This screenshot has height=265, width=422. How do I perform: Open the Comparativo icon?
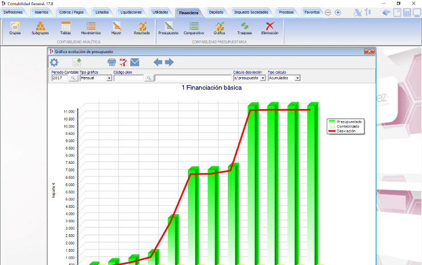click(194, 28)
